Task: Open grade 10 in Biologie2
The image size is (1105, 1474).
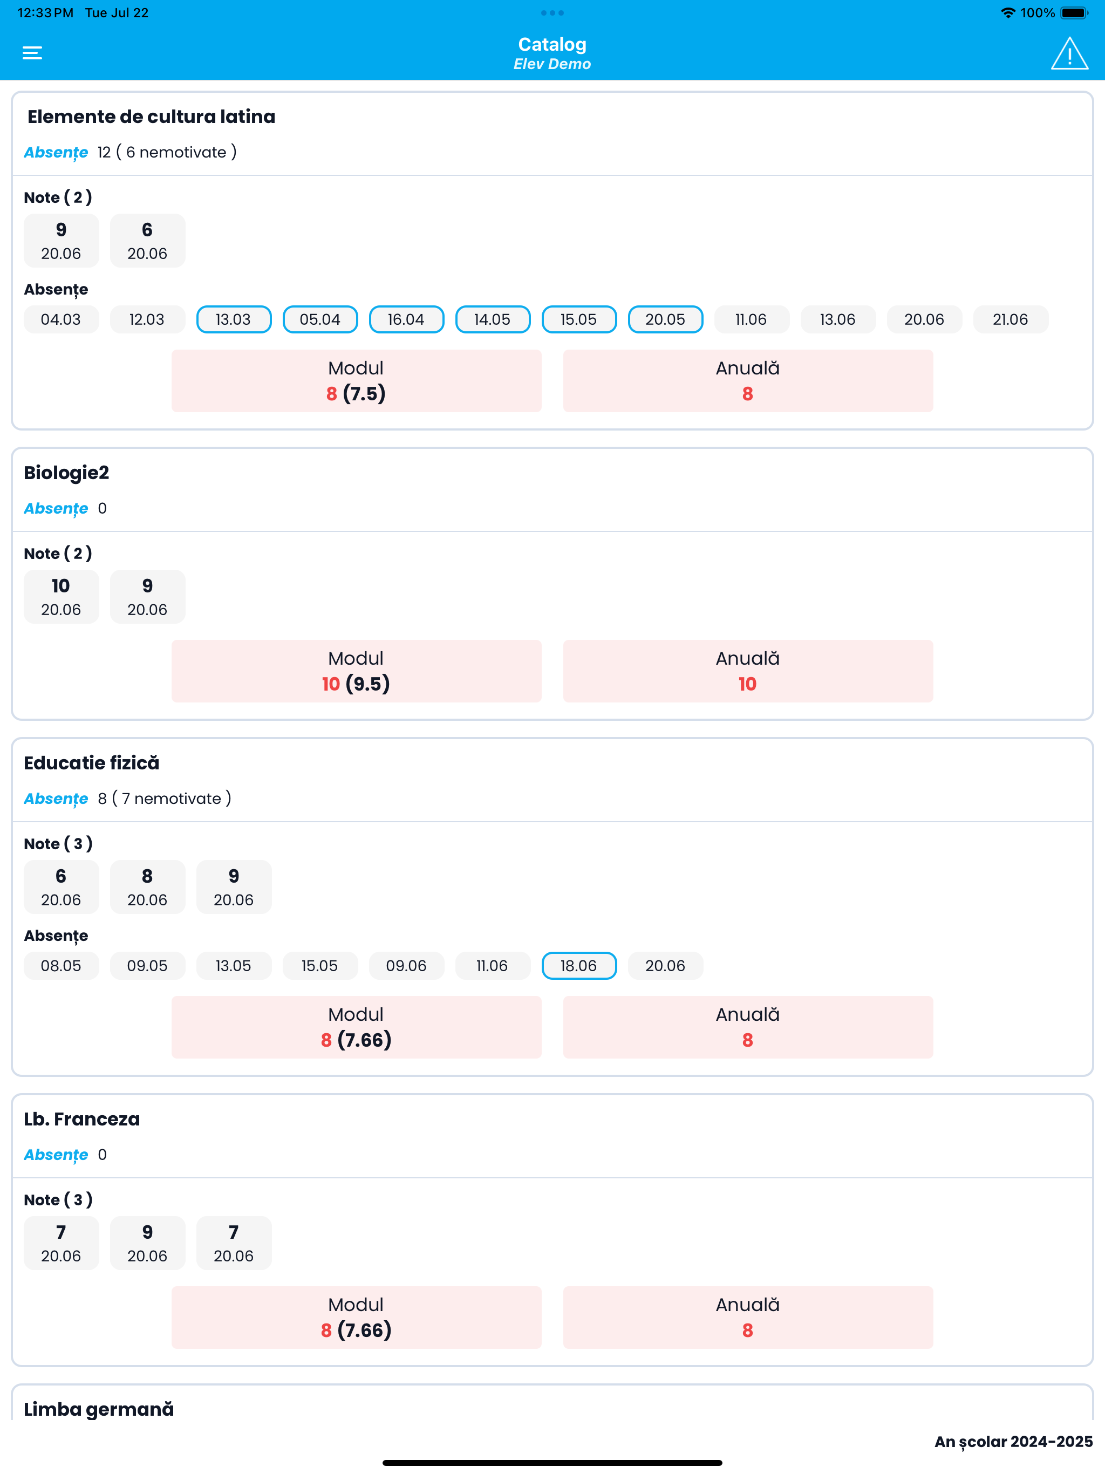Action: point(60,596)
